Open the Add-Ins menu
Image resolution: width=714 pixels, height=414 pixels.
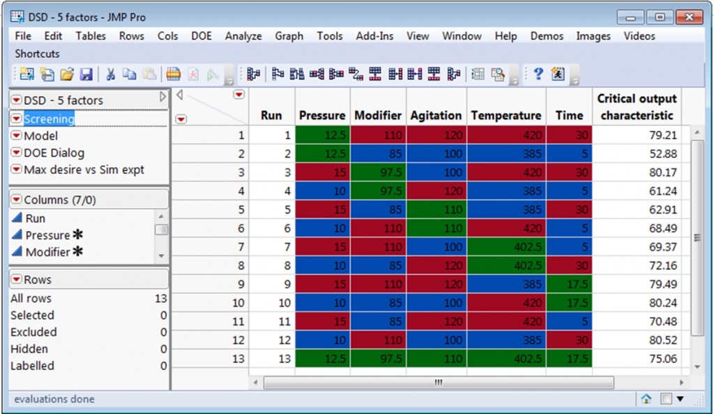(x=374, y=36)
